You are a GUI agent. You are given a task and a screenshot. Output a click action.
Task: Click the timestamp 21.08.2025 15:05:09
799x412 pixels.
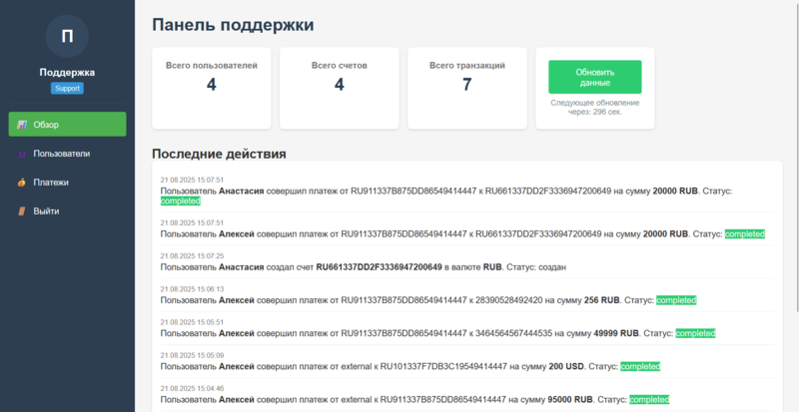pos(192,355)
